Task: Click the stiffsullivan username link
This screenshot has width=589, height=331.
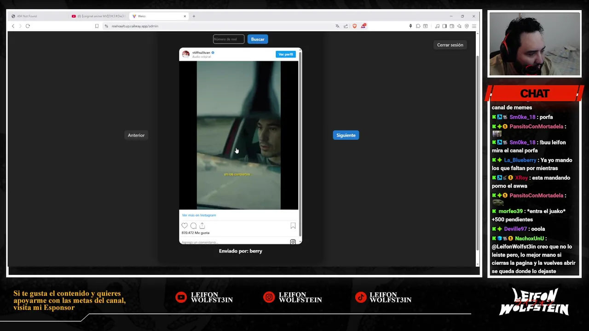Action: [x=201, y=52]
